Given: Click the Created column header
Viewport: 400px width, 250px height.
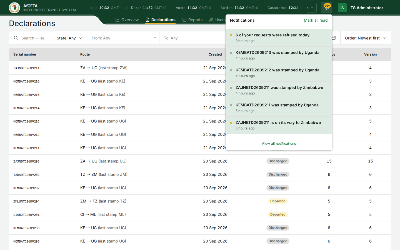Looking at the screenshot, I should (x=215, y=54).
